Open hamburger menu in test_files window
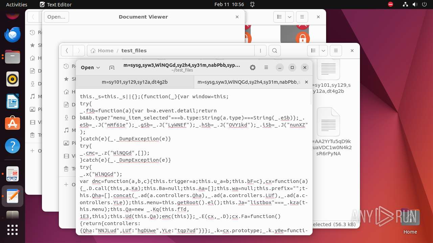This screenshot has width=433, height=243. coord(336,51)
